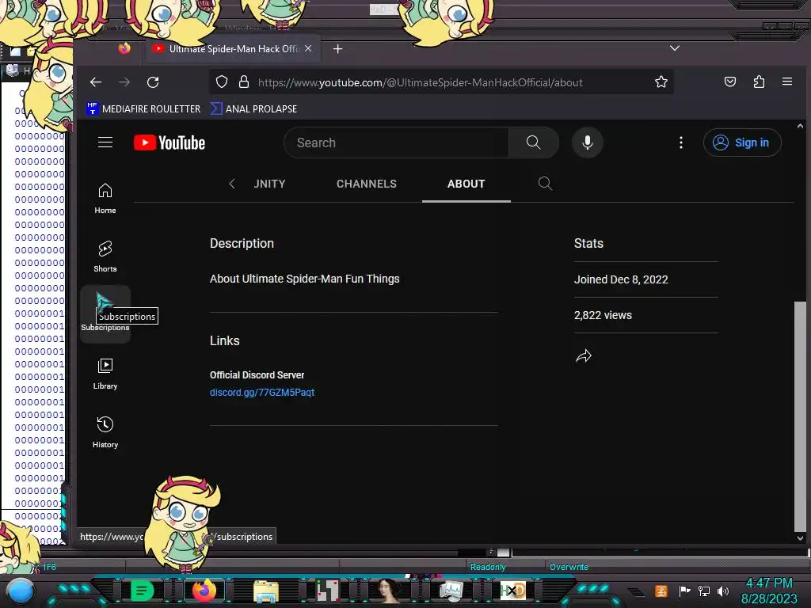This screenshot has height=608, width=811.
Task: Click the network tray icon
Action: point(704,591)
